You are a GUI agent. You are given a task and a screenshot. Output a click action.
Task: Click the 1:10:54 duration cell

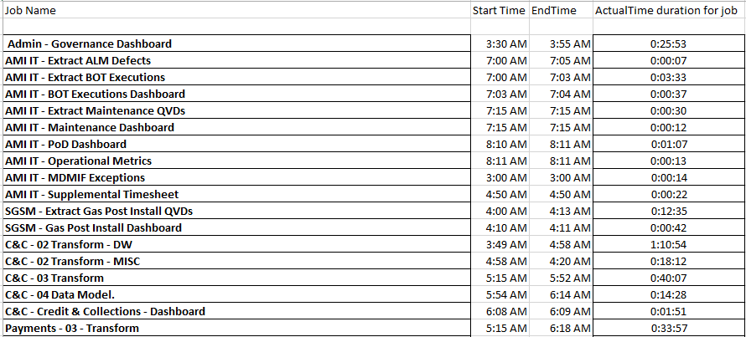(668, 244)
